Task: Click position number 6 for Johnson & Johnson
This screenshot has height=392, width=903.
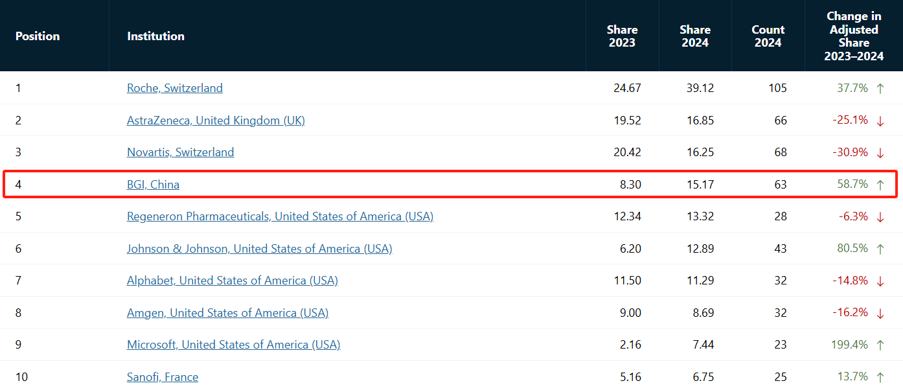Action: 19,249
